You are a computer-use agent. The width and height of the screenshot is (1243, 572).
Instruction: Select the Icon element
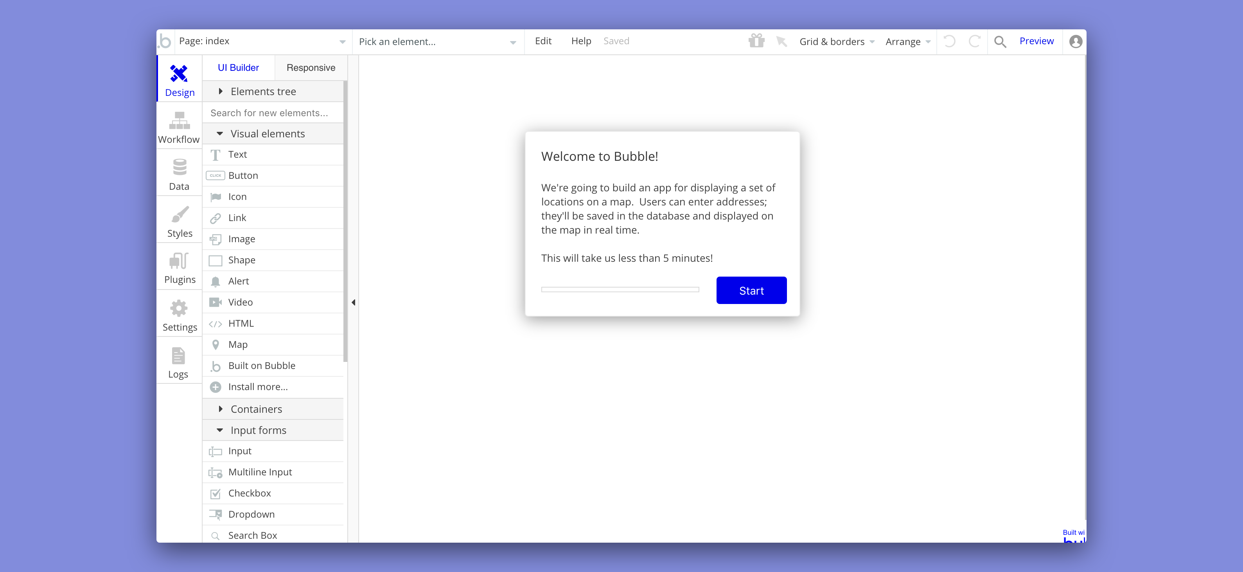[x=273, y=197]
